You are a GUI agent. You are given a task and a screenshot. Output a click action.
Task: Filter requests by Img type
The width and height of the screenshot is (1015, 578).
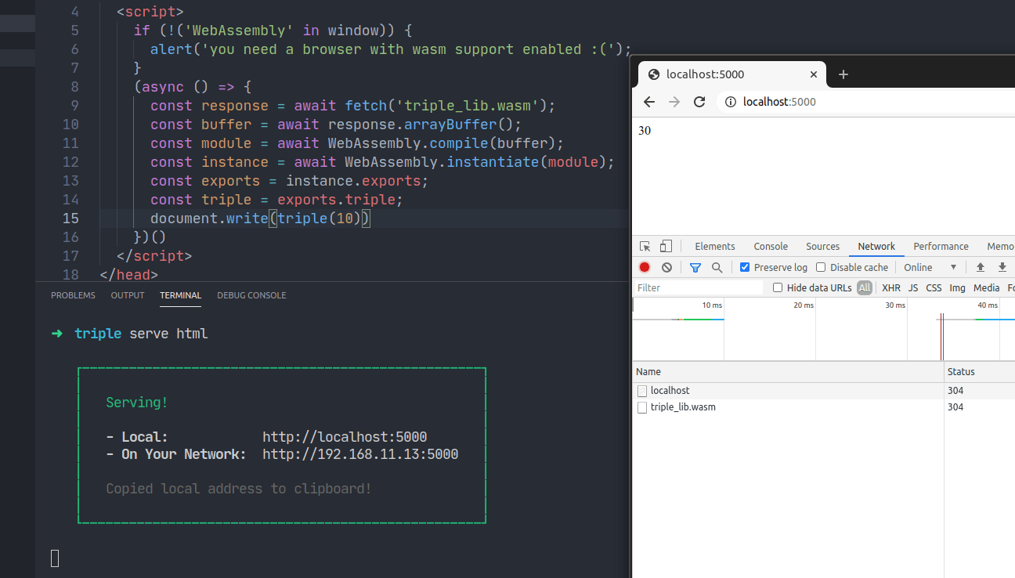click(x=957, y=287)
